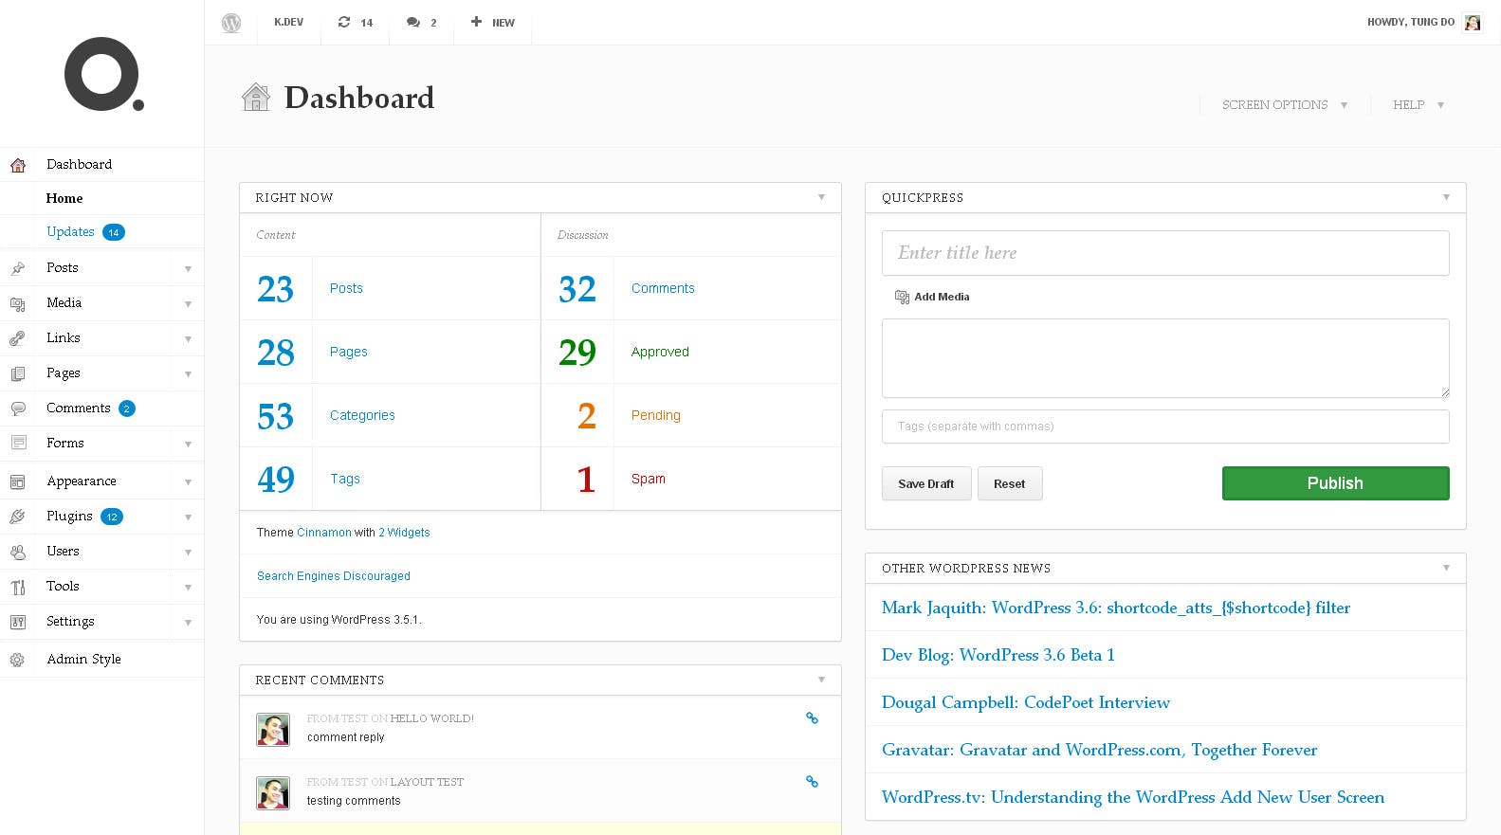Click the Appearance icon in sidebar
The image size is (1501, 835).
(x=18, y=481)
